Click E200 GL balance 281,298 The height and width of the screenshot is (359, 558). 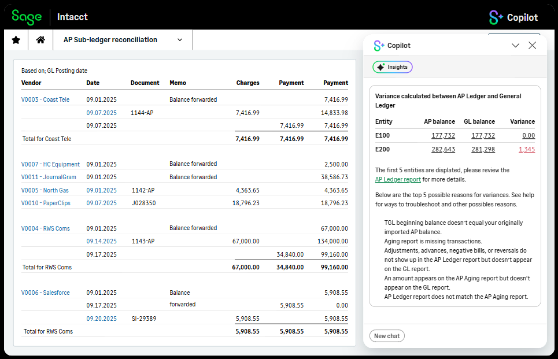[483, 149]
